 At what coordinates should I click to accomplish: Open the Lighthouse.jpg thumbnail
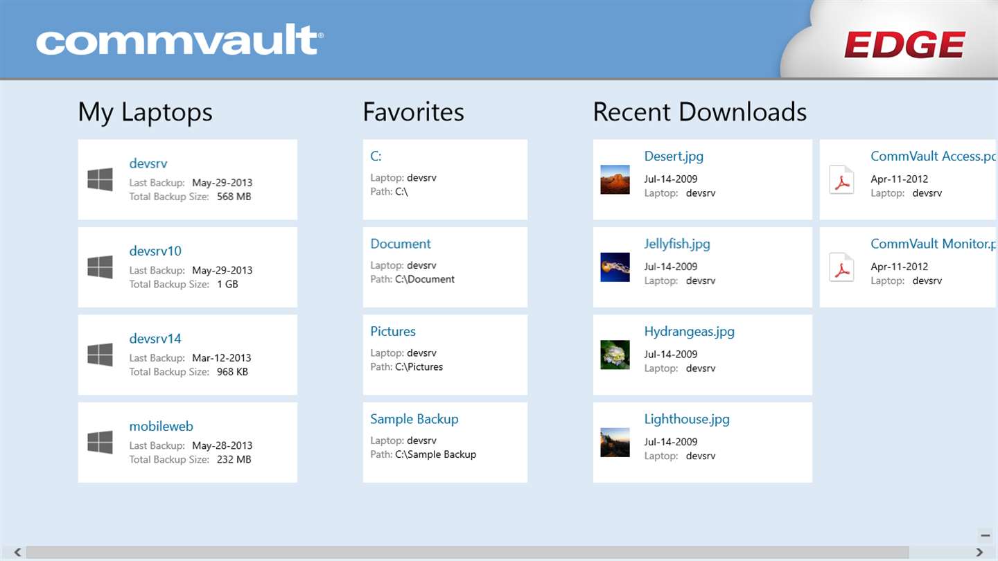pos(615,442)
